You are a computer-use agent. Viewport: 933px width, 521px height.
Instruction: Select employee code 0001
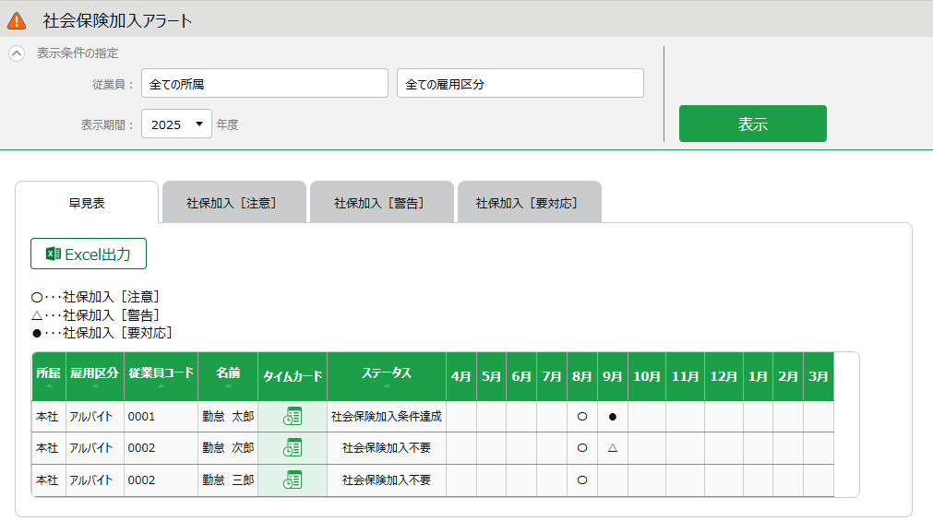141,416
